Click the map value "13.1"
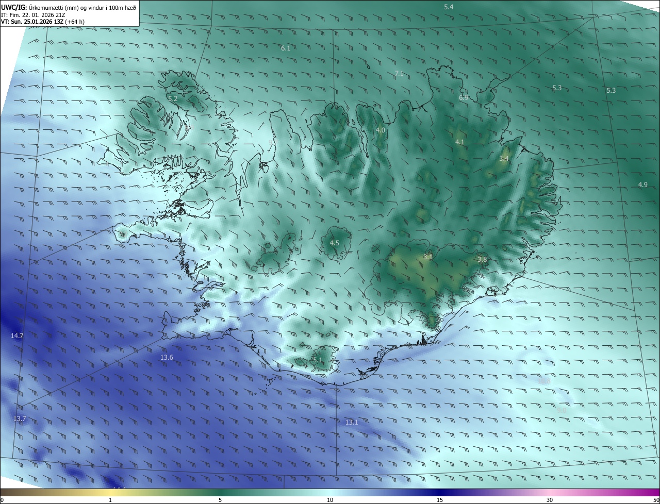This screenshot has height=504, width=660. 352,422
